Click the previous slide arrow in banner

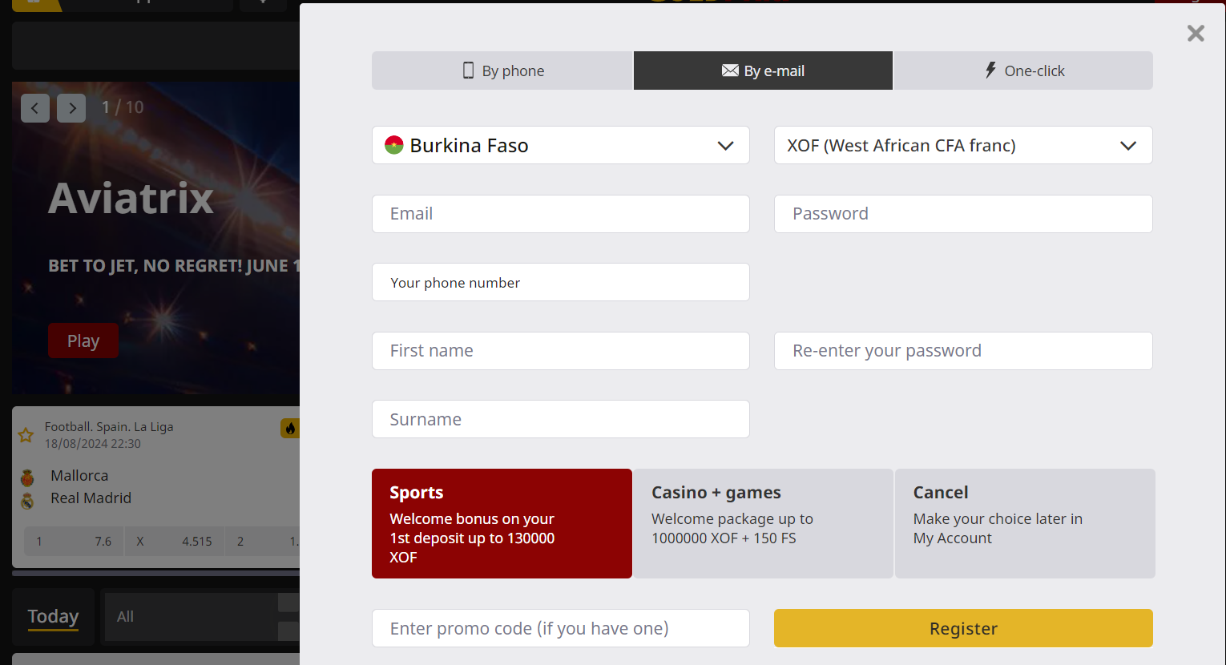pos(35,108)
